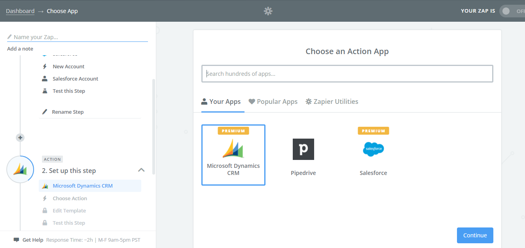Click the lightning bolt icon next to New Account
This screenshot has height=248, width=525.
[x=45, y=66]
